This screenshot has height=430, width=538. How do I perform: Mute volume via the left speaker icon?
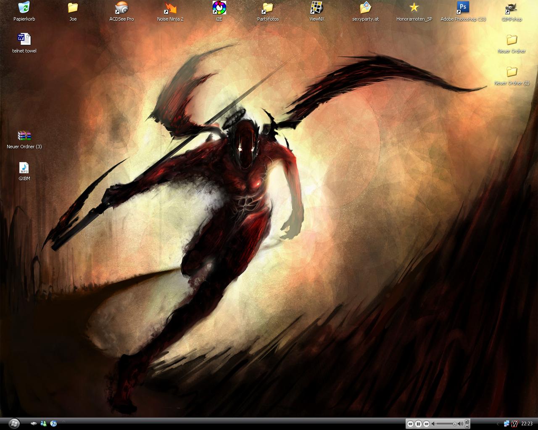pyautogui.click(x=433, y=424)
